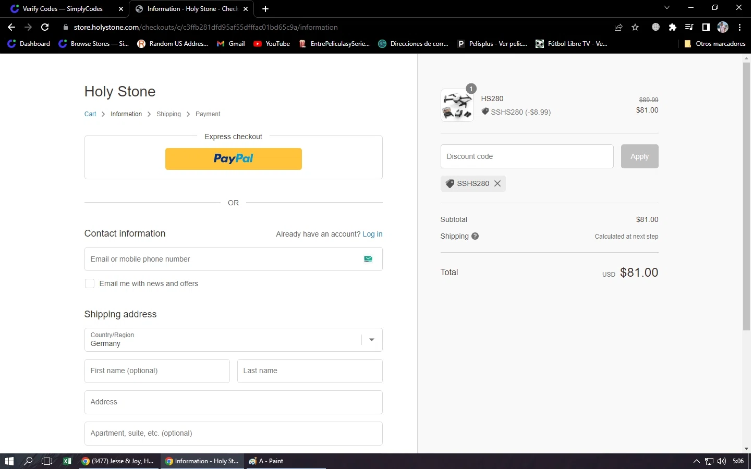Click the taskbar clock showing 5:06
Screen dimensions: 753x469
(738, 461)
